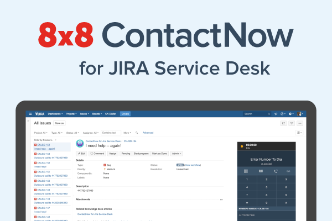Open the Status: All filter dropdown
This screenshot has width=332, height=221.
(x=72, y=133)
